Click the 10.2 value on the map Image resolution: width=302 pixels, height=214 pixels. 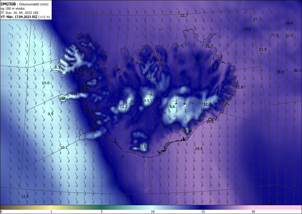click(x=124, y=107)
